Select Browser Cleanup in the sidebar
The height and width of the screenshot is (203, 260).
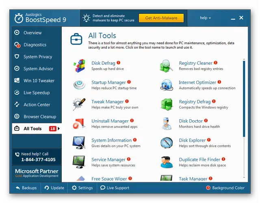37,117
